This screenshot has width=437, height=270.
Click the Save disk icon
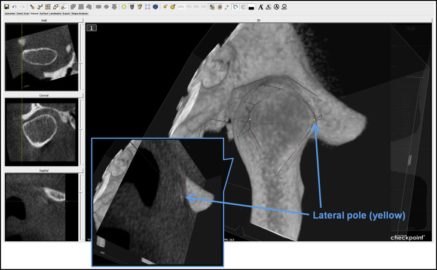pyautogui.click(x=7, y=7)
